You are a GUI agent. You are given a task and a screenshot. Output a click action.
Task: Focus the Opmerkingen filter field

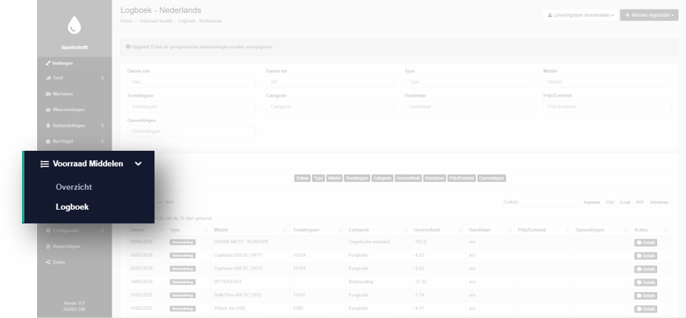point(192,131)
